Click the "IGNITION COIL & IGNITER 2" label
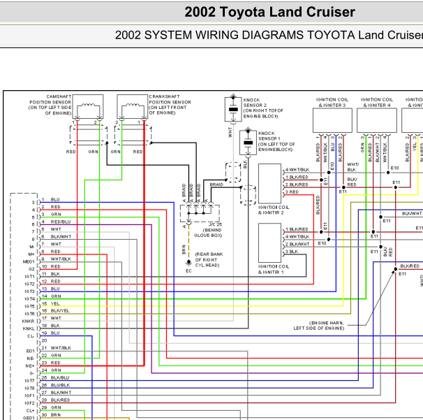Viewport: 423px width, 420px height. point(274,210)
